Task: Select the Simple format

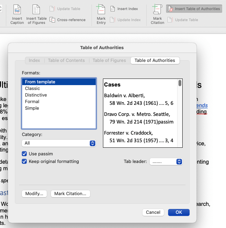Action: (59, 108)
